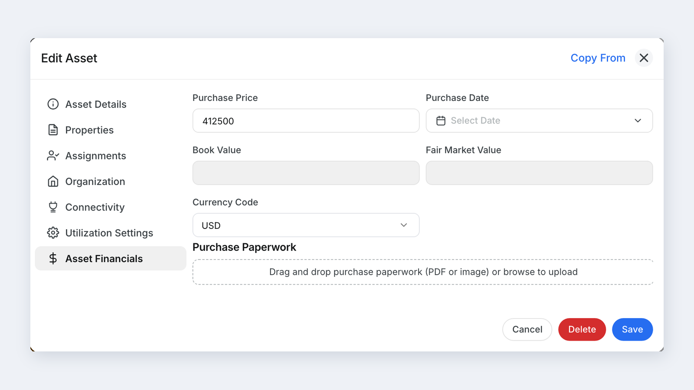Image resolution: width=694 pixels, height=390 pixels.
Task: Click the Cancel button
Action: [527, 329]
